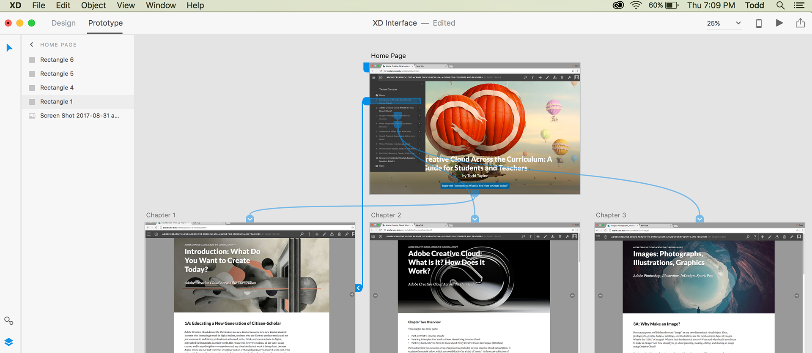Click the clock showing Thu 7:09 PM
Image resolution: width=812 pixels, height=353 pixels.
(x=711, y=5)
